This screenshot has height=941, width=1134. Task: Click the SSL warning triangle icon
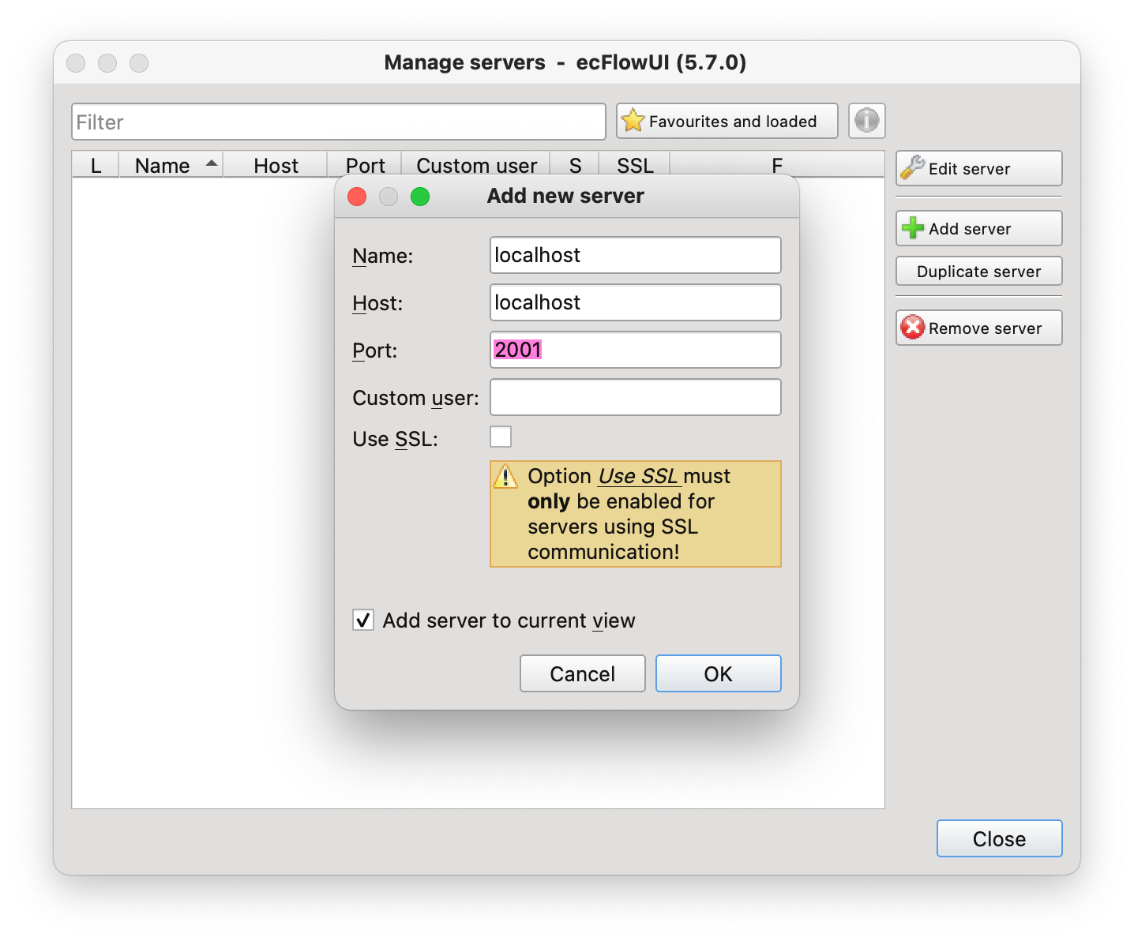pyautogui.click(x=505, y=477)
